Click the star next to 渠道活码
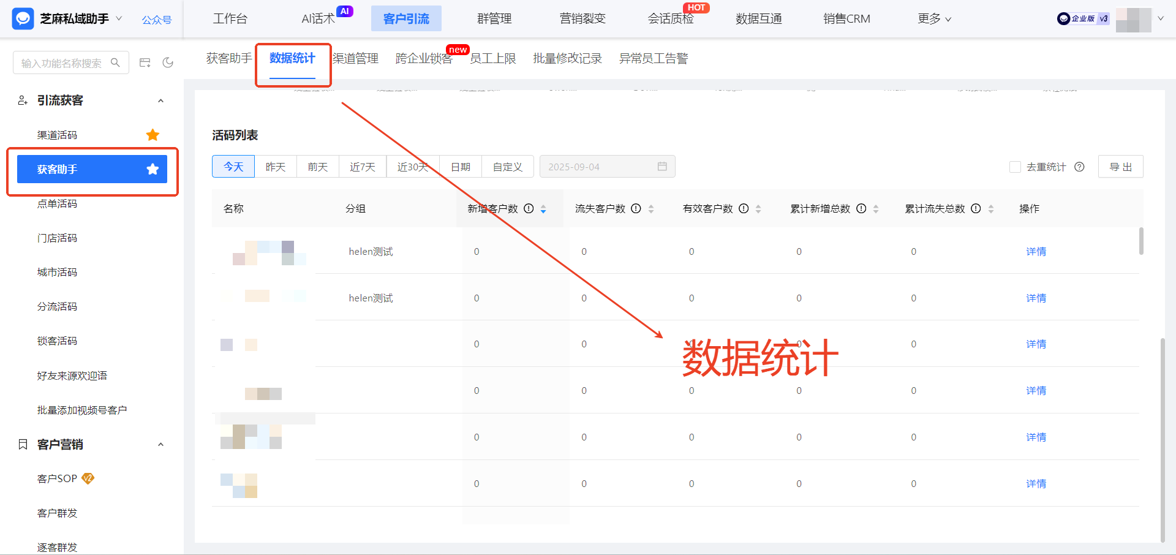Image resolution: width=1176 pixels, height=555 pixels. point(153,135)
